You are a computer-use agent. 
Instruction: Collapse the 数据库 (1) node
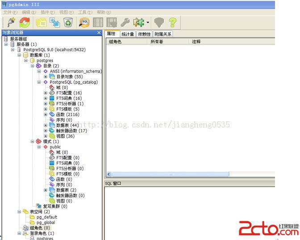19,55
